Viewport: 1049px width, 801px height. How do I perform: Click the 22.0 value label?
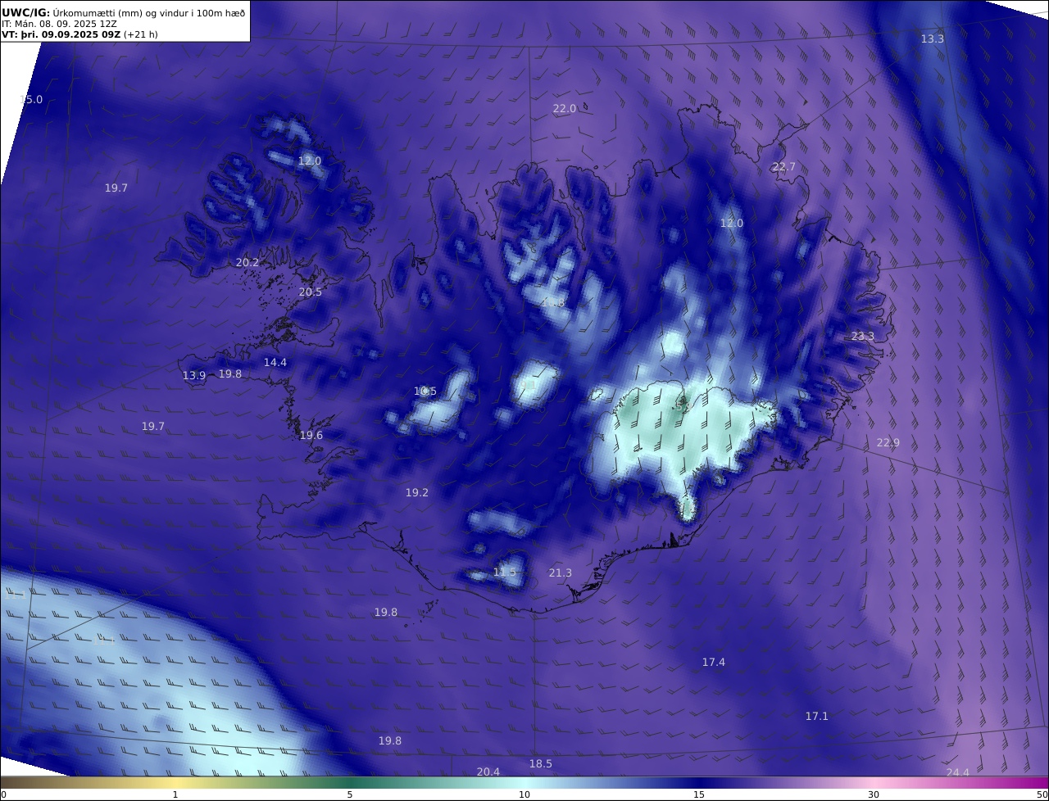coord(565,109)
